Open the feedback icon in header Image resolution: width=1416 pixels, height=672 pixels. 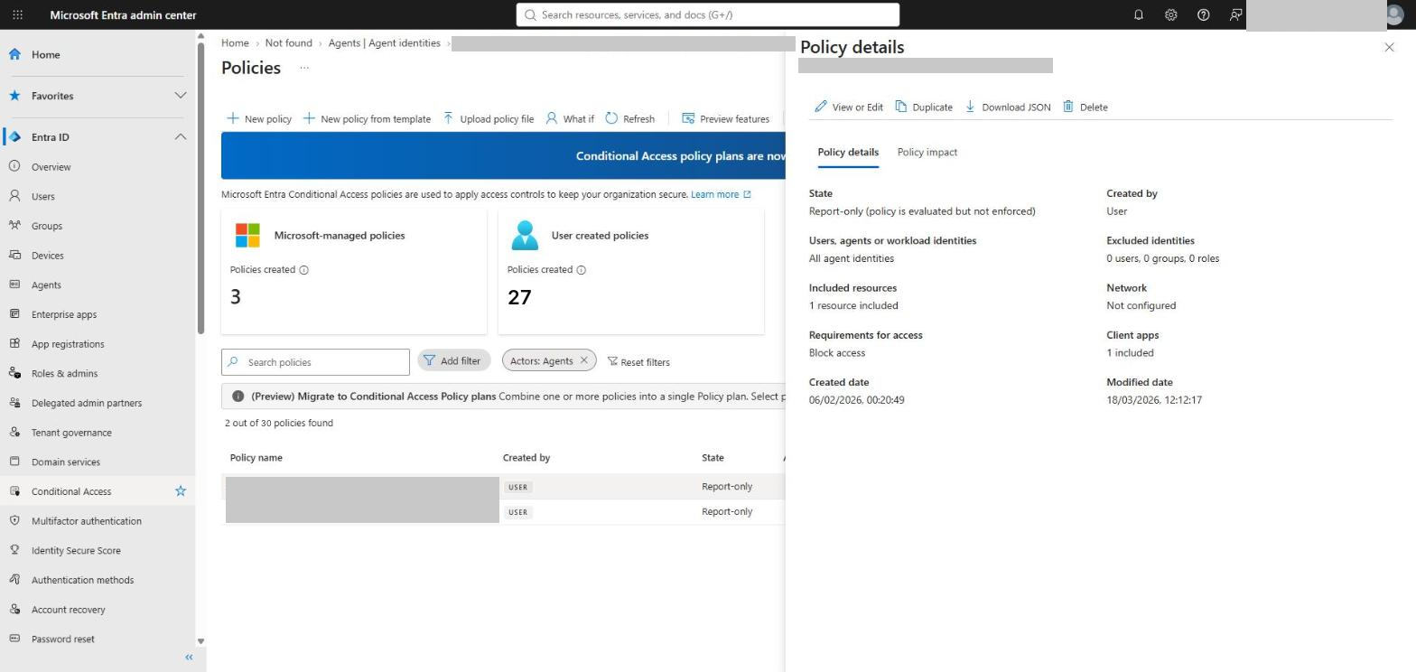point(1235,15)
